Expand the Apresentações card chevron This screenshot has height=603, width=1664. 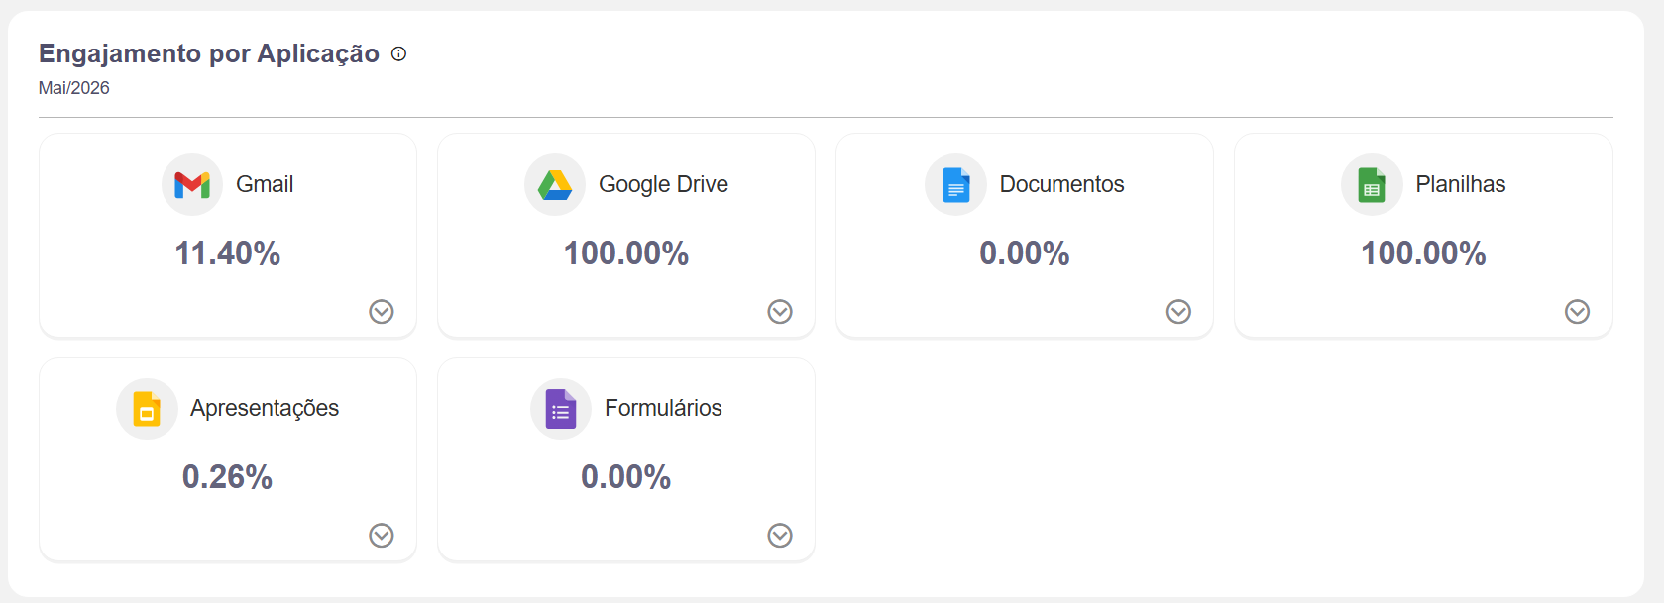tap(382, 536)
